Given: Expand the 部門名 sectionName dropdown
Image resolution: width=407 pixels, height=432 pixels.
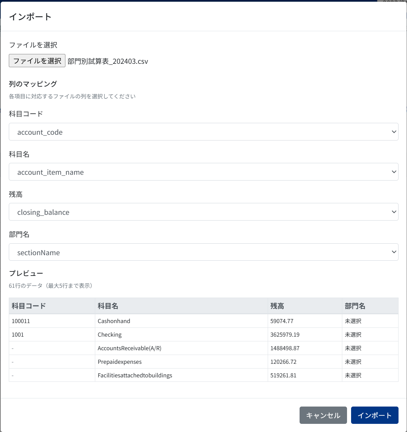Looking at the screenshot, I should point(203,252).
